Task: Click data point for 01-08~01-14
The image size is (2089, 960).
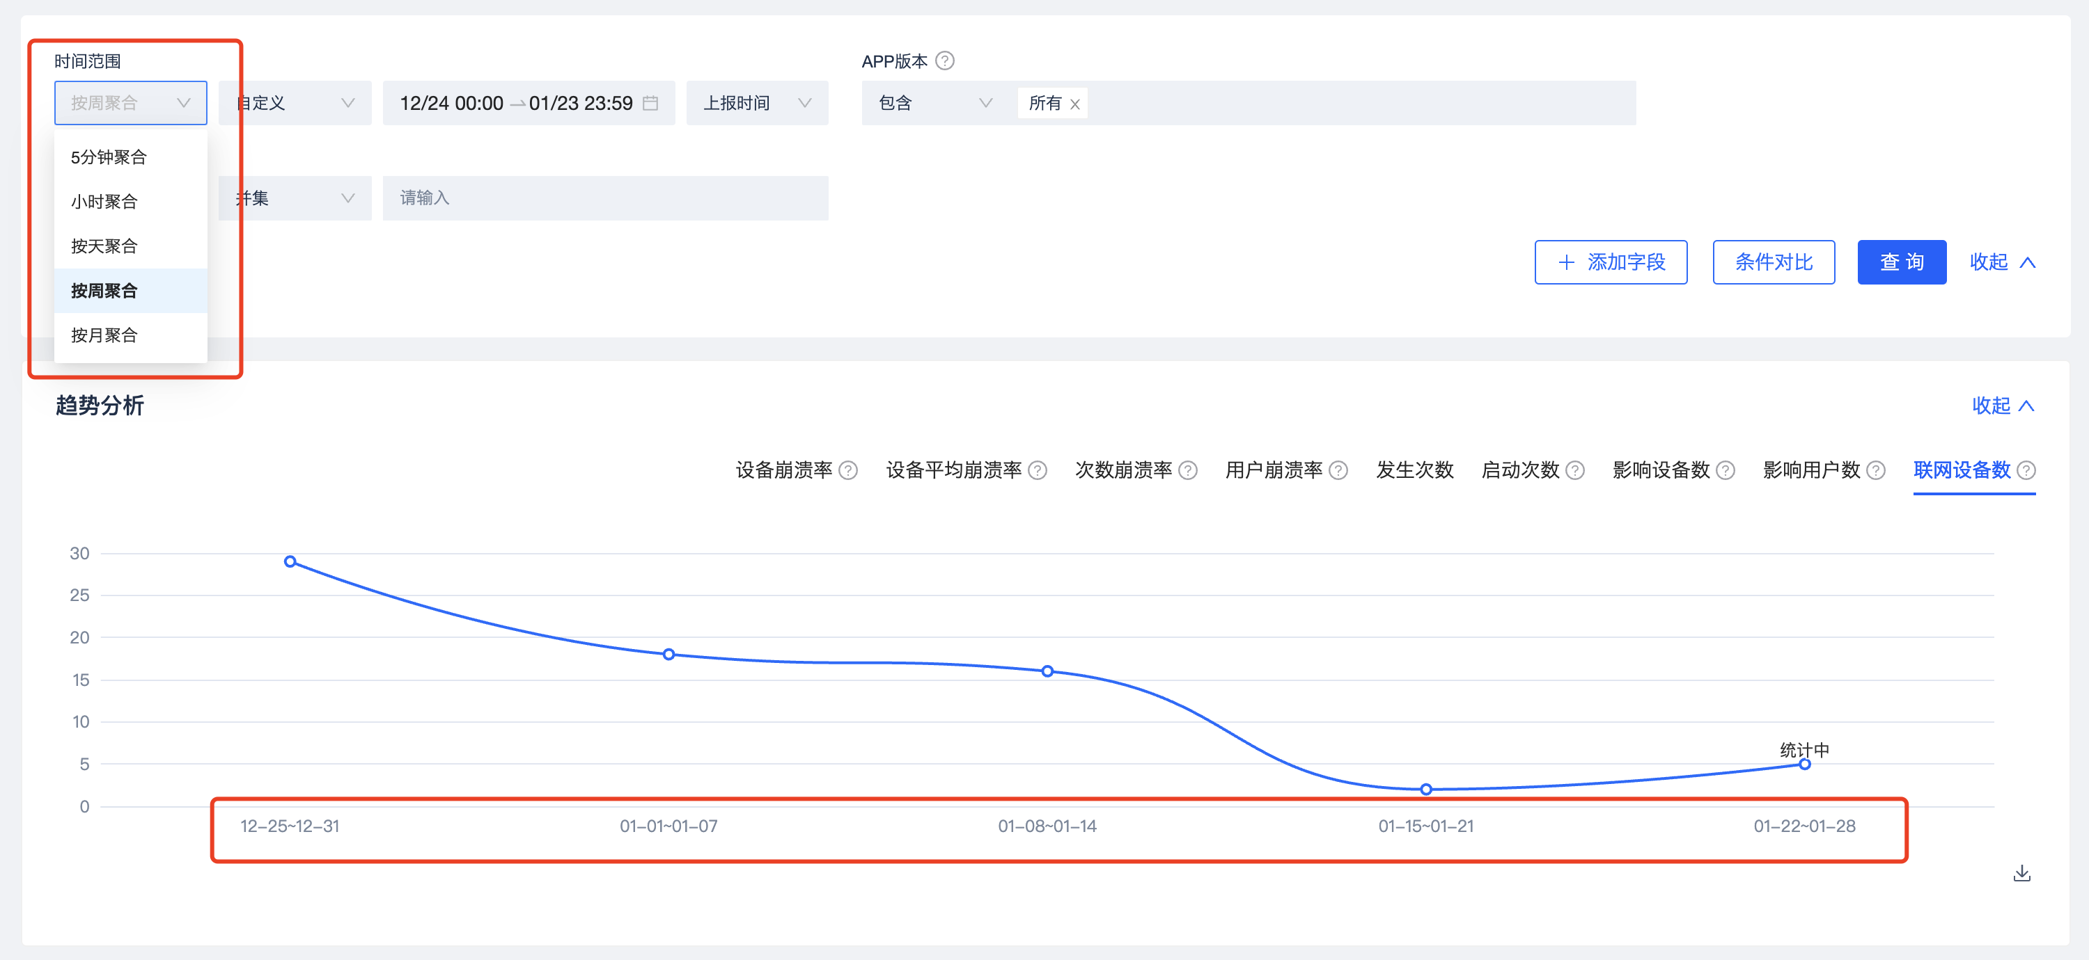Action: (1048, 671)
